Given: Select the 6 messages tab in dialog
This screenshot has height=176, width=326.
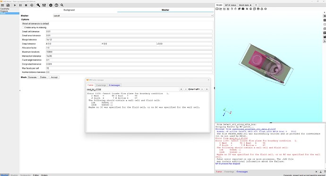Looking at the screenshot, I should [114, 85].
